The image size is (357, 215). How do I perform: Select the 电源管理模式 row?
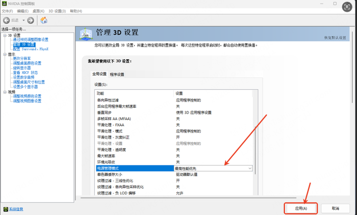click(174, 168)
